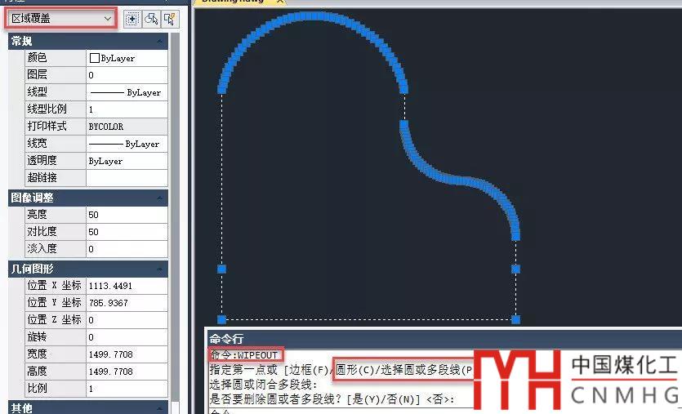Collapse the 常规 section
682x414 pixels.
pos(162,41)
